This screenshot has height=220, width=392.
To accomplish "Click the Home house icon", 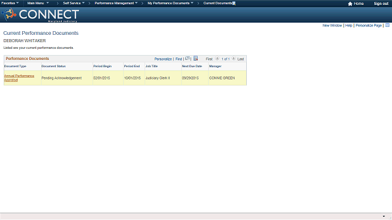I will 350,4.
